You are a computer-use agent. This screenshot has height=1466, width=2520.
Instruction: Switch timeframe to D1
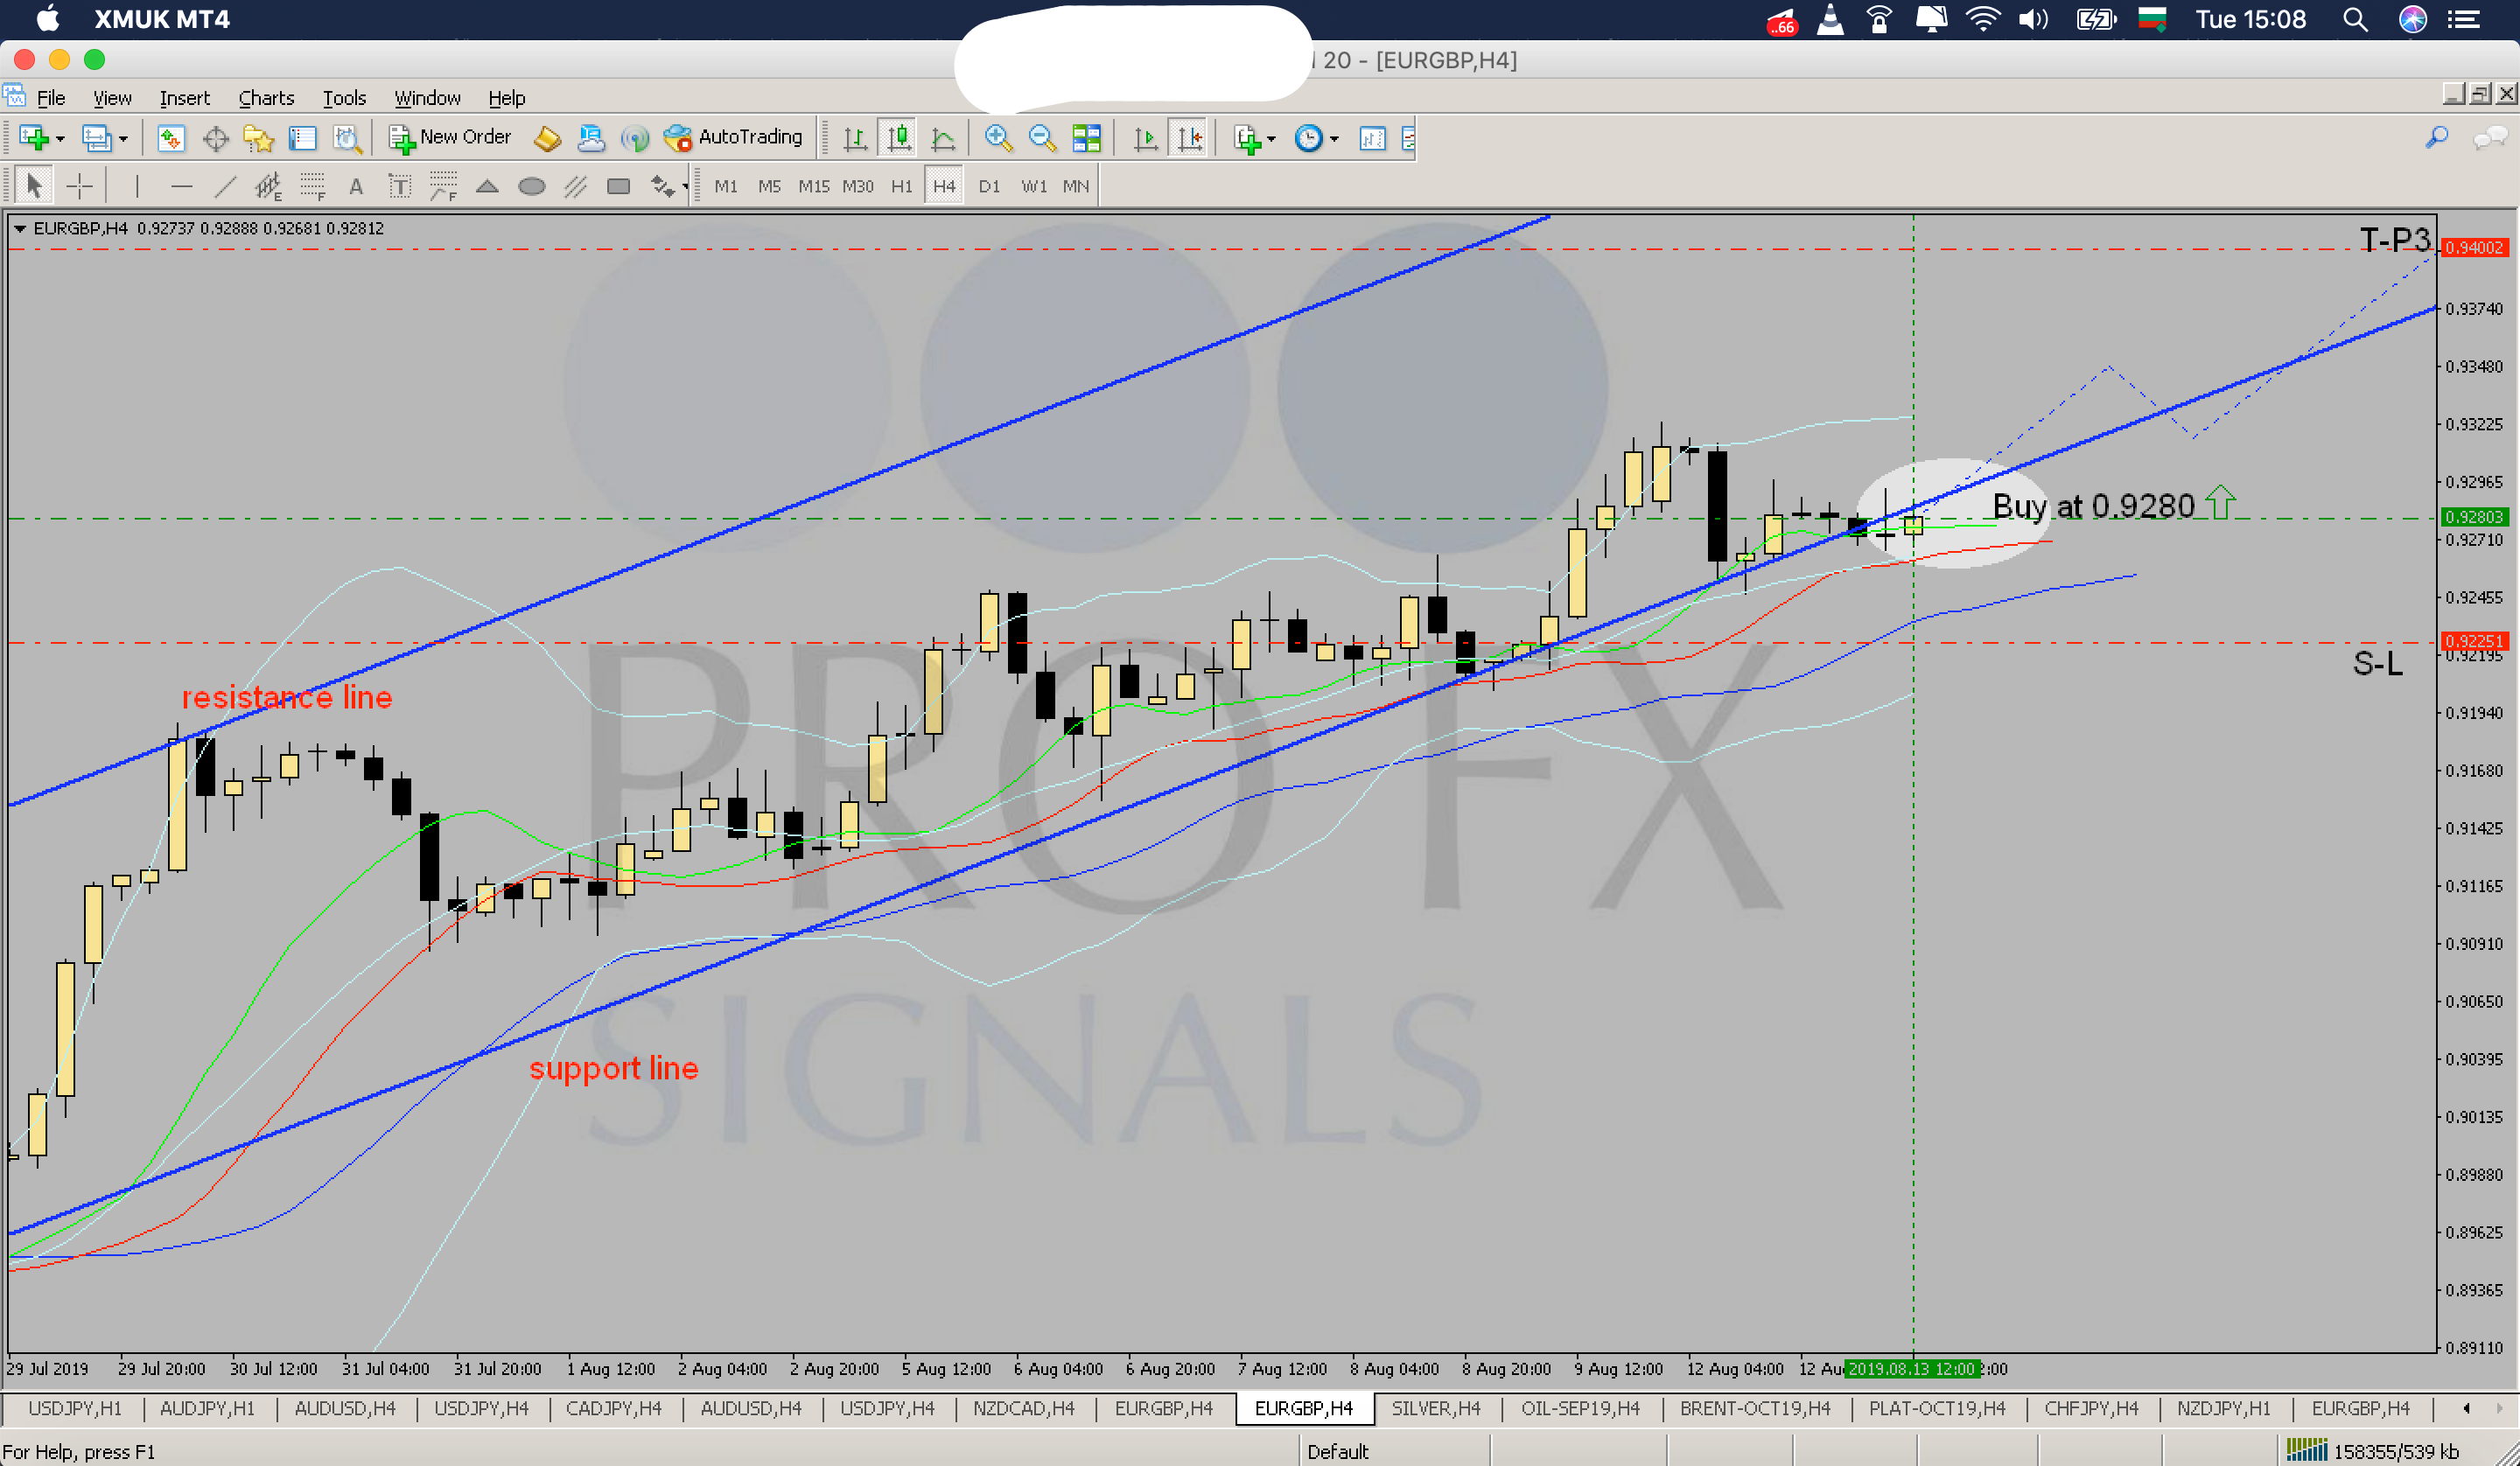(x=989, y=185)
